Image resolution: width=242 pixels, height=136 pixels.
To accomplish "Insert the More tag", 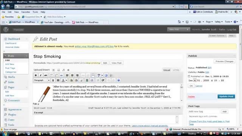I will pos(93,75).
